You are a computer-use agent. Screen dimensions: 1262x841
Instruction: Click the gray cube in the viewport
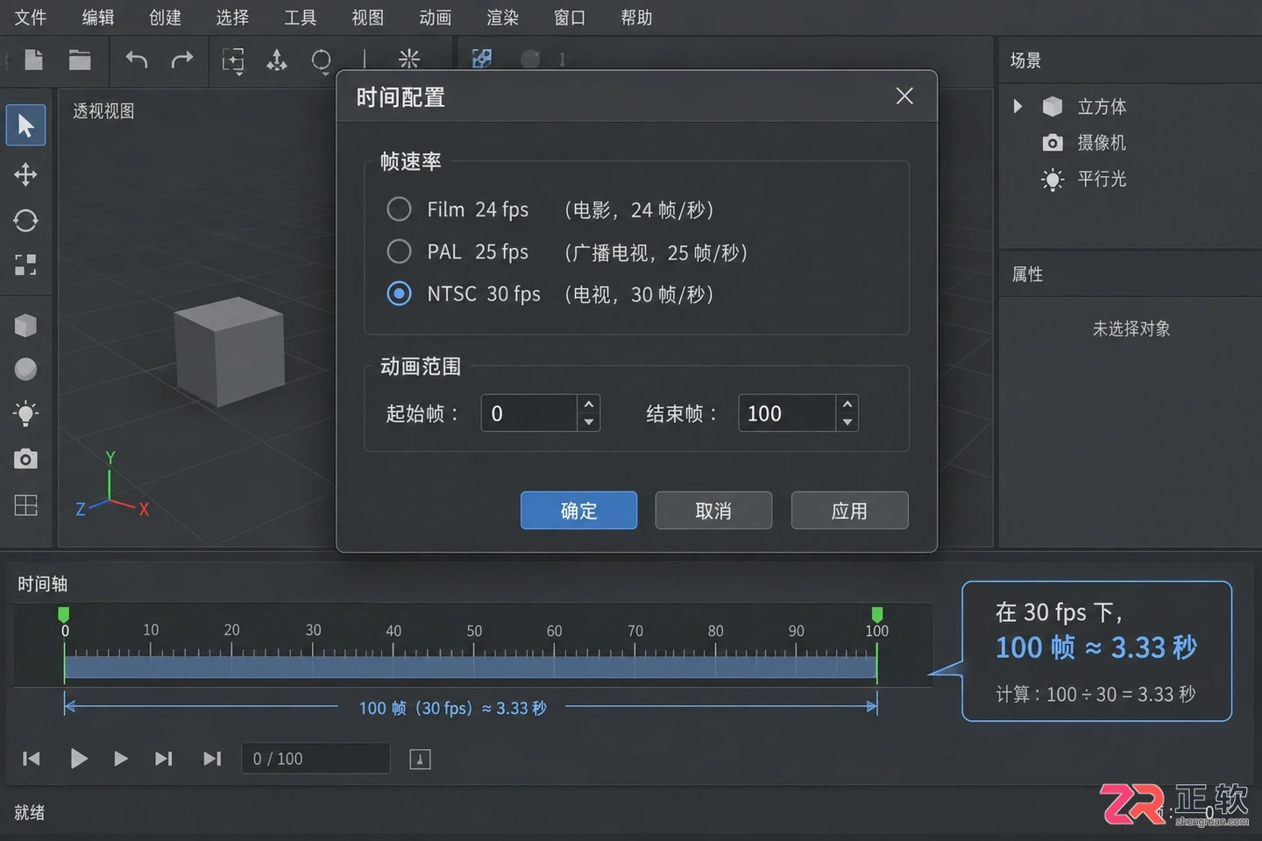tap(230, 351)
